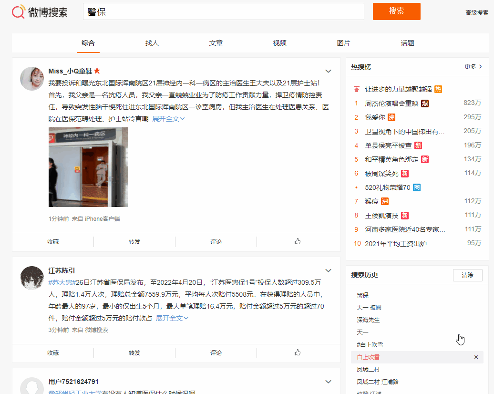Open pinned topic 让进步的力量越聚越强

pyautogui.click(x=398, y=90)
